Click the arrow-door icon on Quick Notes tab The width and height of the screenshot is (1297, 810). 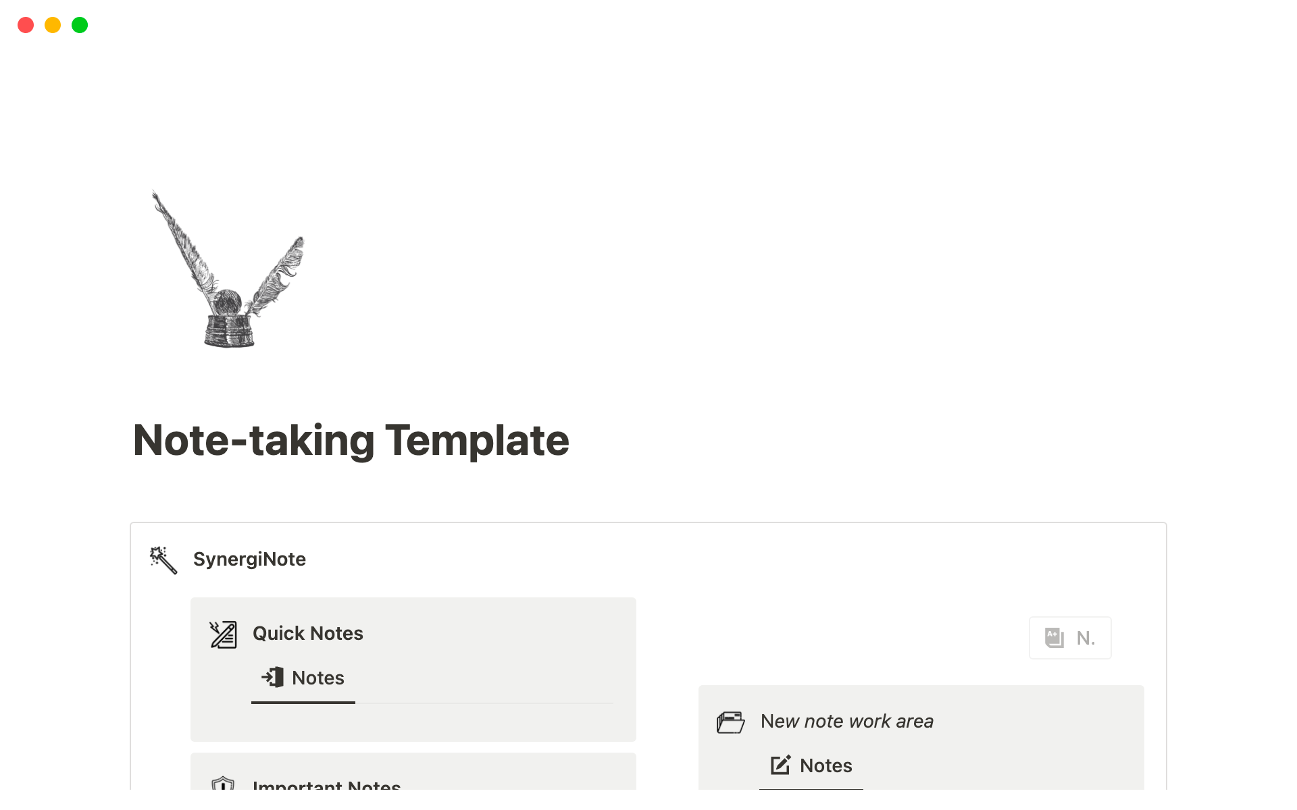(273, 677)
